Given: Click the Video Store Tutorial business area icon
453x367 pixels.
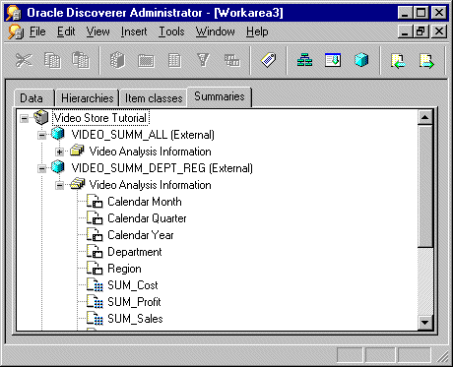Looking at the screenshot, I should click(x=41, y=117).
